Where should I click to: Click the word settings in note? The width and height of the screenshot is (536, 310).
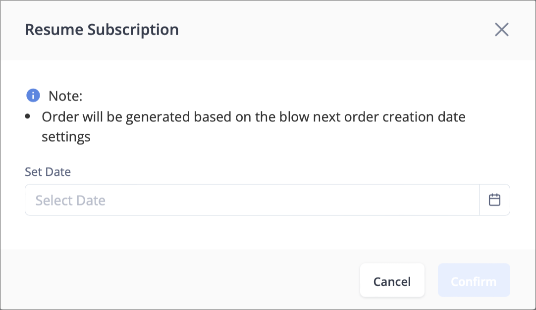(x=66, y=137)
